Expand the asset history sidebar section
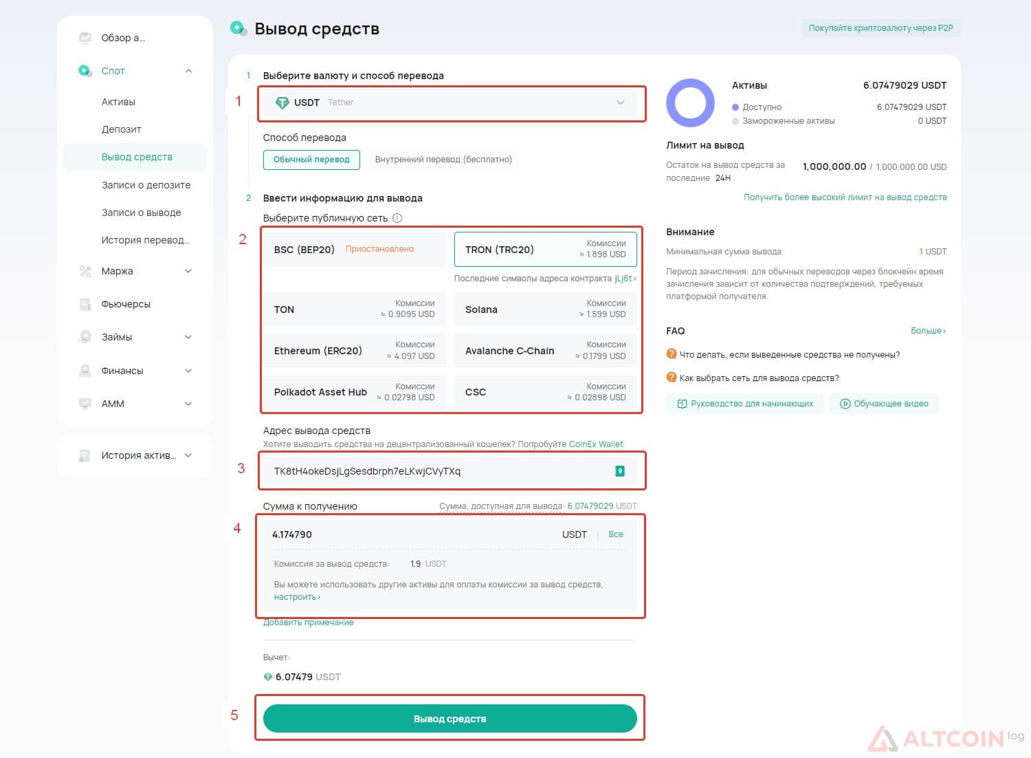 (188, 455)
